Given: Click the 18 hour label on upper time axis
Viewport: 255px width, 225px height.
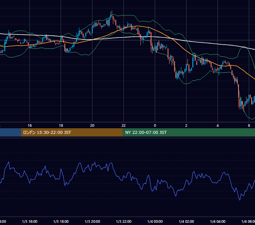Looking at the screenshot, I should click(61, 126).
